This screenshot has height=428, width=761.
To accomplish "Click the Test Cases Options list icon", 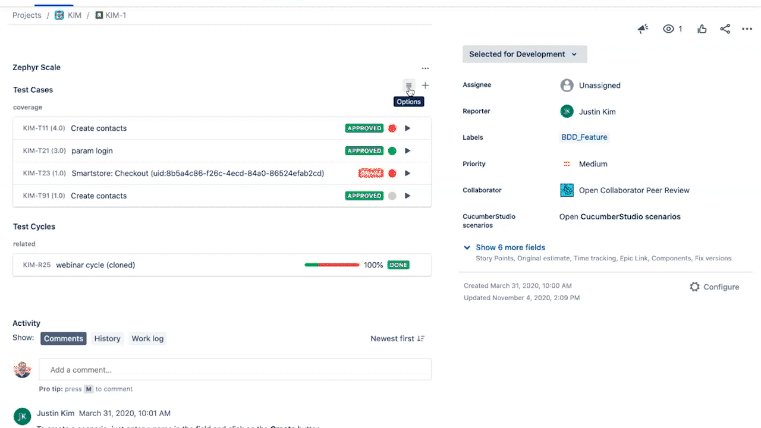I will tap(408, 86).
